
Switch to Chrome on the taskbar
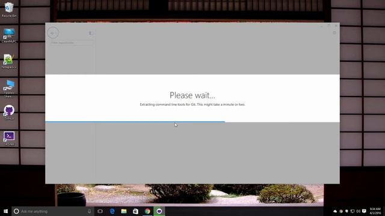[147, 211]
